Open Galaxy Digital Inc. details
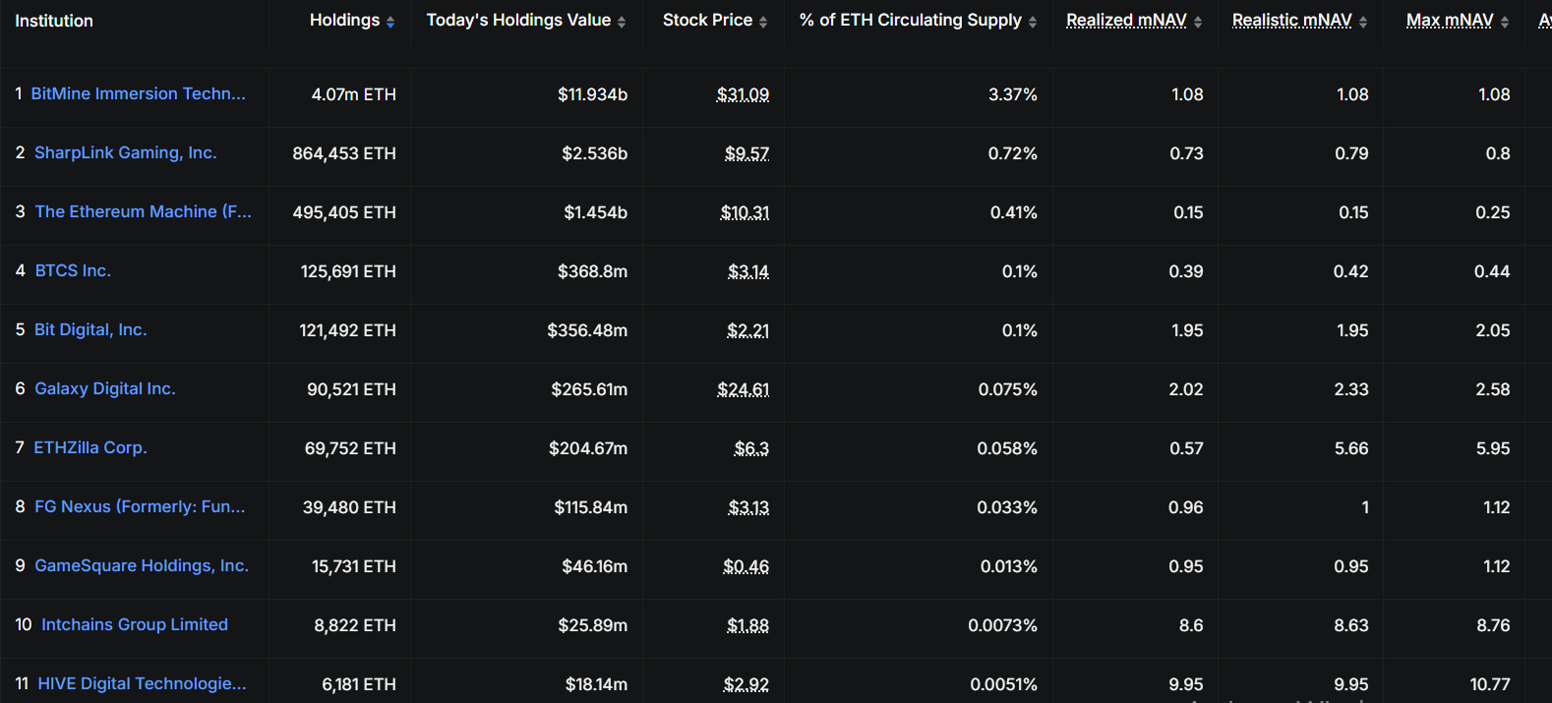Screen dimensions: 1552x703 pos(105,388)
